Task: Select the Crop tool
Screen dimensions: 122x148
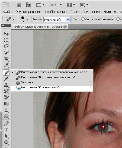Action: 6,59
